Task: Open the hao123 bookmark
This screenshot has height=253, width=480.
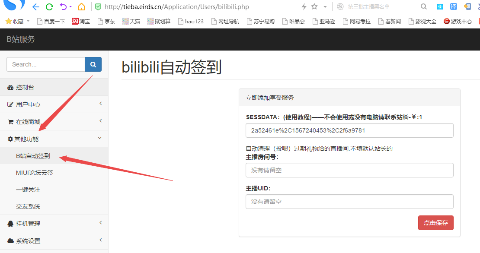Action: tap(191, 21)
